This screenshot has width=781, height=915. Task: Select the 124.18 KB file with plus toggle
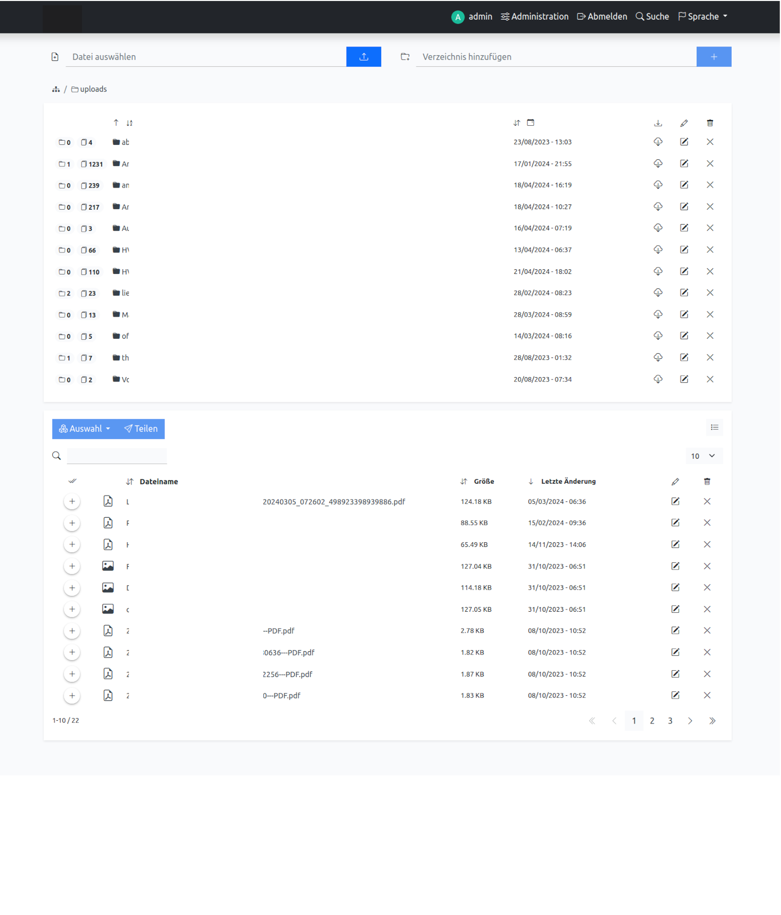72,501
